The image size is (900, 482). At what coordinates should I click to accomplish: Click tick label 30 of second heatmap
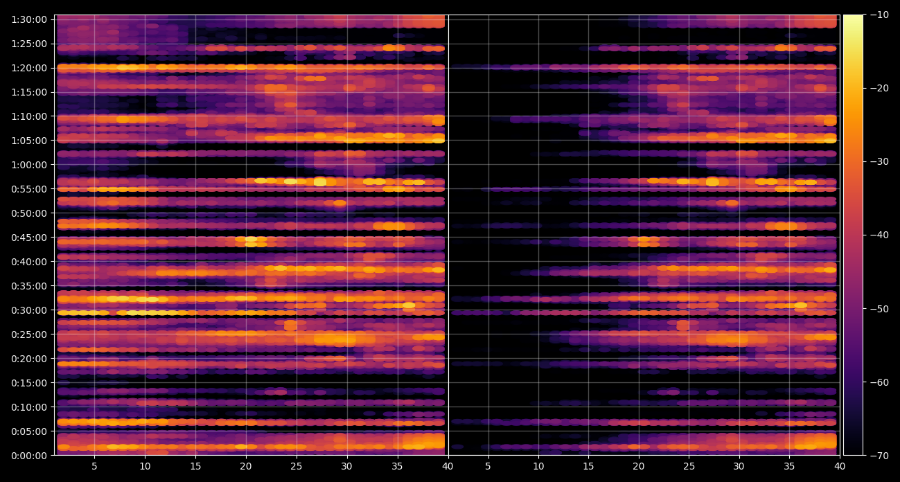click(739, 467)
